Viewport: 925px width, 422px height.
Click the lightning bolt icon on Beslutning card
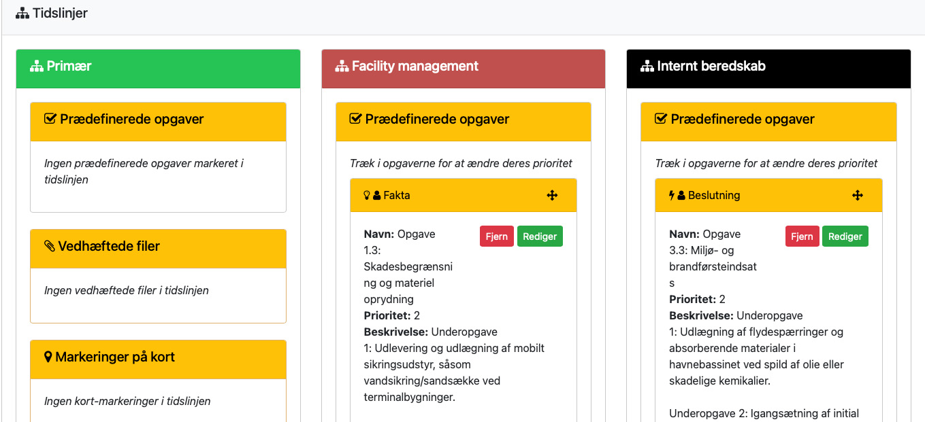click(x=672, y=196)
